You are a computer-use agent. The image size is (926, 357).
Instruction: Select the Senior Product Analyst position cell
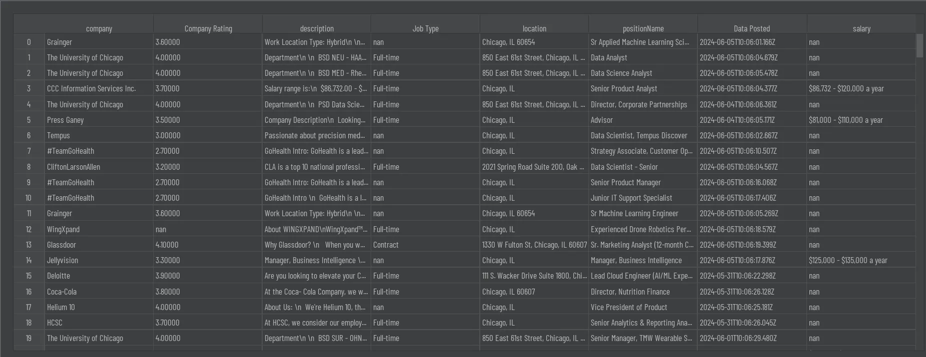point(643,88)
